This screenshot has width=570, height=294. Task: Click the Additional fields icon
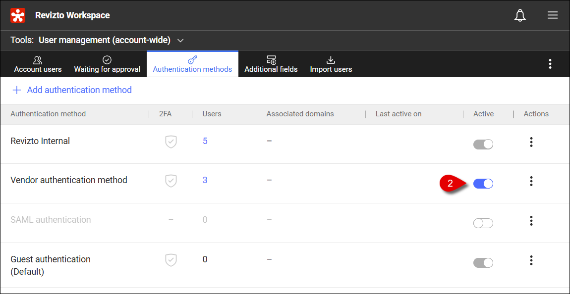tap(271, 59)
